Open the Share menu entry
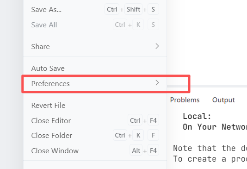Image resolution: width=247 pixels, height=169 pixels. pos(95,46)
